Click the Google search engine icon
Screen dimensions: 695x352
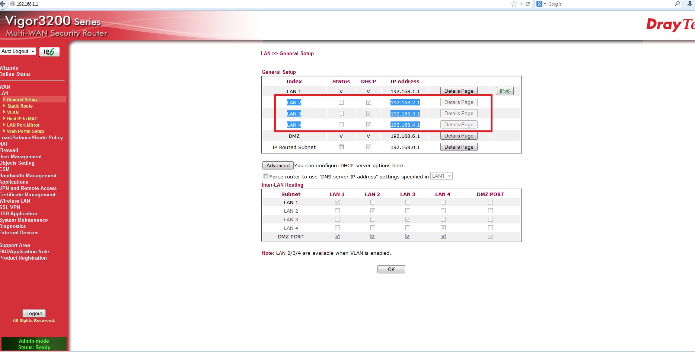tap(539, 4)
